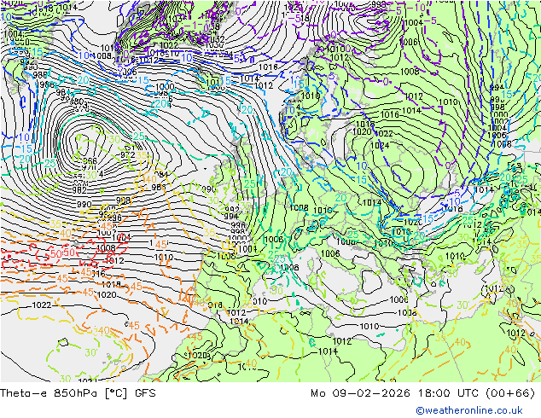The width and height of the screenshot is (541, 418).
Task: Click the 1024 pressure label in the high center
Action: click(x=380, y=146)
